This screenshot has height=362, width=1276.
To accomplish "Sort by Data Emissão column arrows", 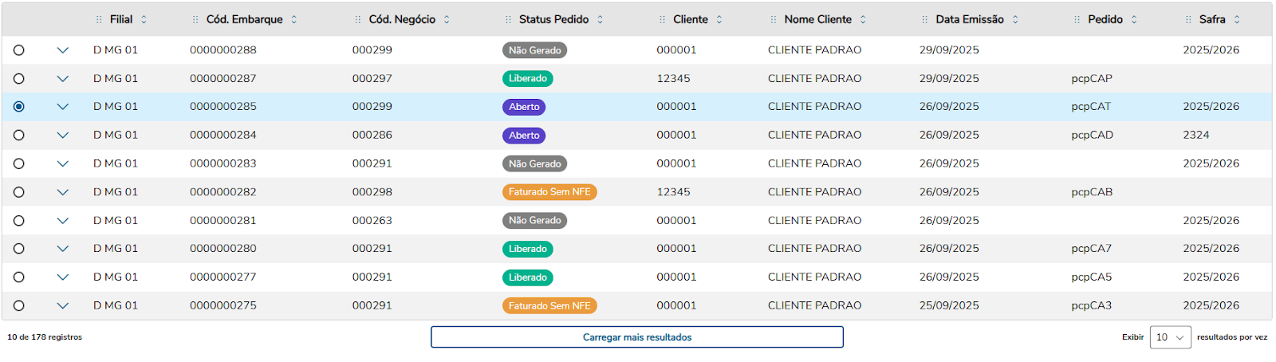I will (x=1015, y=20).
